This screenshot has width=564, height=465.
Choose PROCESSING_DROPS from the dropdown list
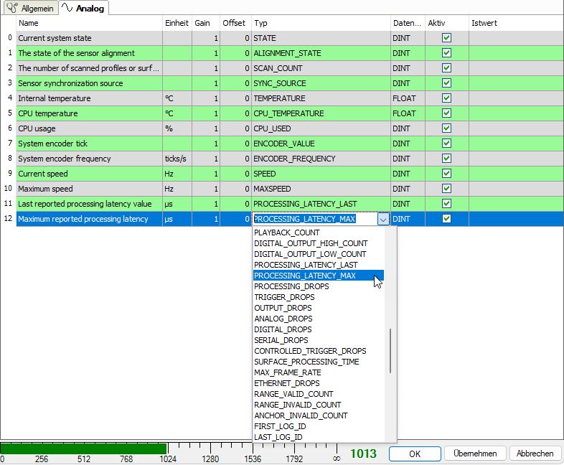[291, 286]
